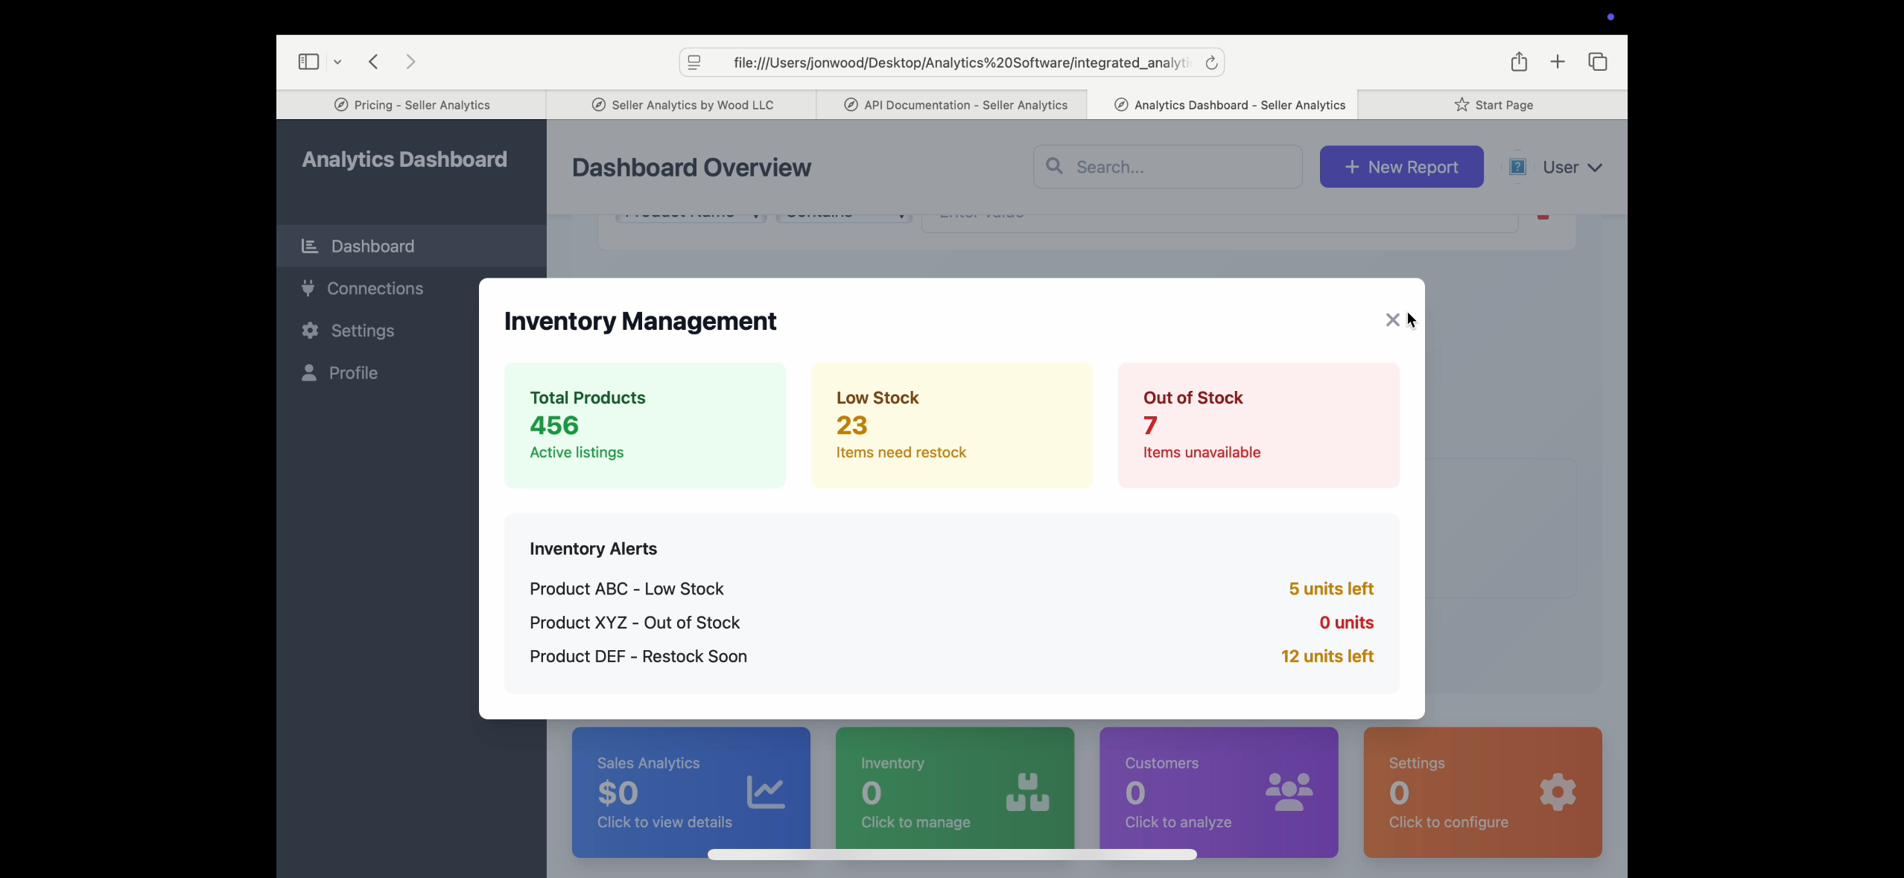Screen dimensions: 1904x878
Task: Open the Sales Analytics card
Action: 691,792
